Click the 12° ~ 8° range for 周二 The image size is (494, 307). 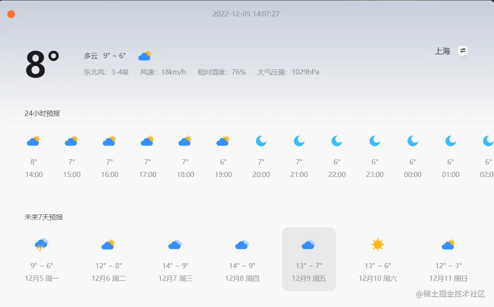click(x=109, y=266)
